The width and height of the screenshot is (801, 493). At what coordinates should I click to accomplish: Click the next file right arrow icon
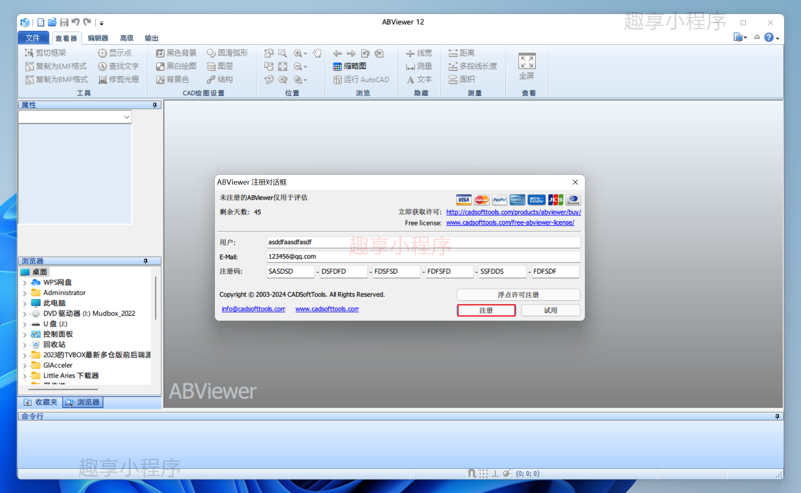click(351, 53)
